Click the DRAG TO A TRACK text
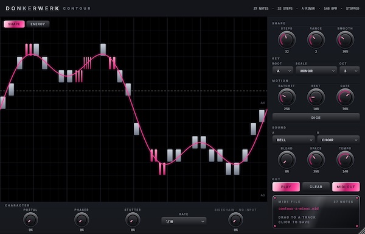 point(297,217)
